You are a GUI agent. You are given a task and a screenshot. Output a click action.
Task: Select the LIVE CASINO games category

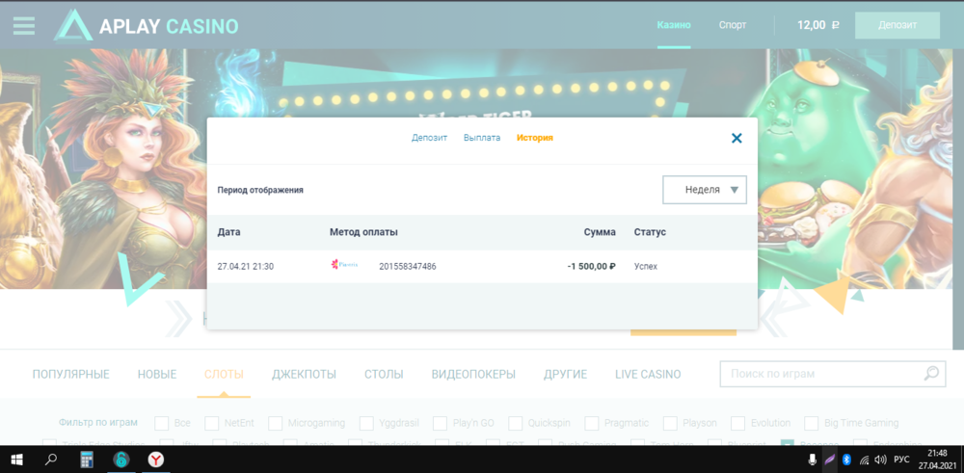pyautogui.click(x=648, y=374)
